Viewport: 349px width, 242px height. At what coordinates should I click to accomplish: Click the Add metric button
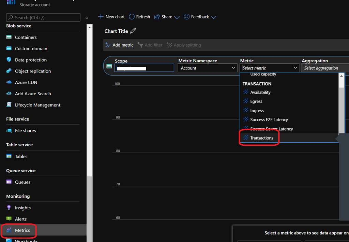[119, 45]
